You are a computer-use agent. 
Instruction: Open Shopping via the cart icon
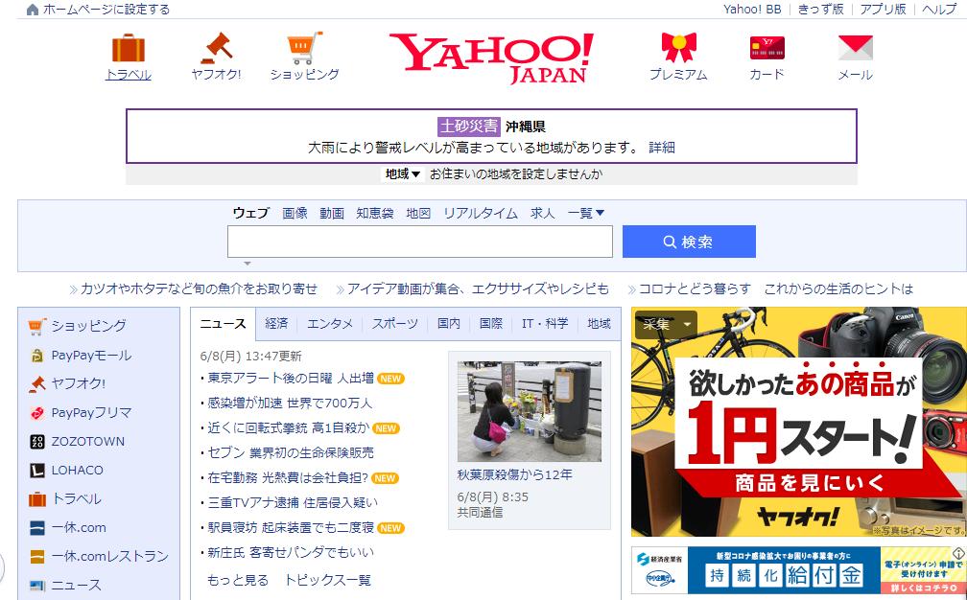tap(304, 48)
